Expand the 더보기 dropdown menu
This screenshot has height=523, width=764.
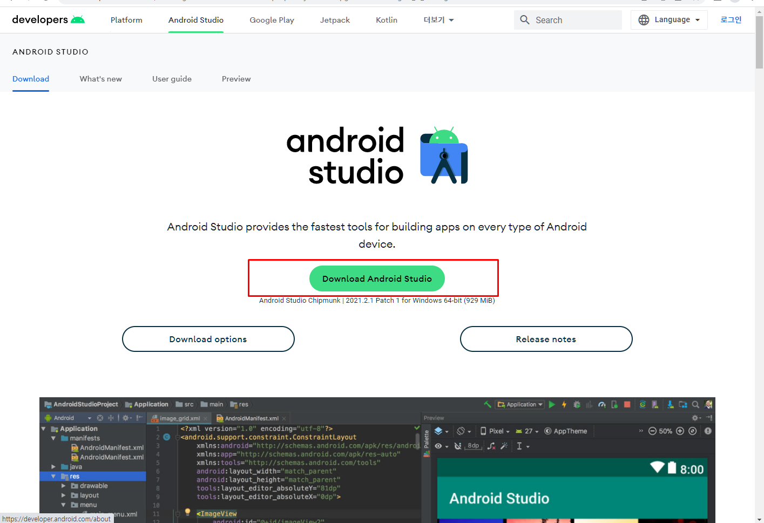[438, 20]
